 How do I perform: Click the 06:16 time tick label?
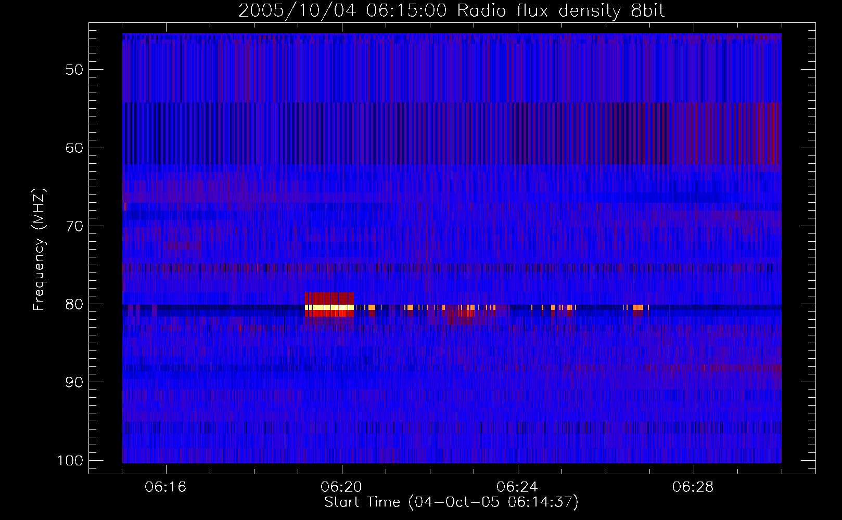pos(165,487)
